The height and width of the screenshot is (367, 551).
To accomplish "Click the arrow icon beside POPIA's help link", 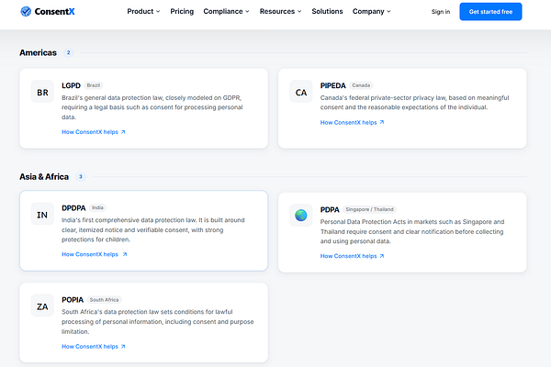I will click(123, 347).
